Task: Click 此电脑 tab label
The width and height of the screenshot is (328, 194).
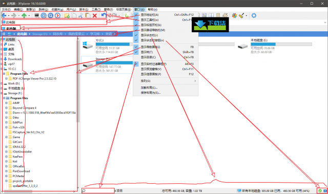Action: point(11,28)
